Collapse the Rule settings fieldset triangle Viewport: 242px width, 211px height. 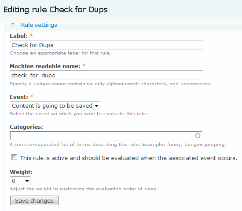(13, 25)
